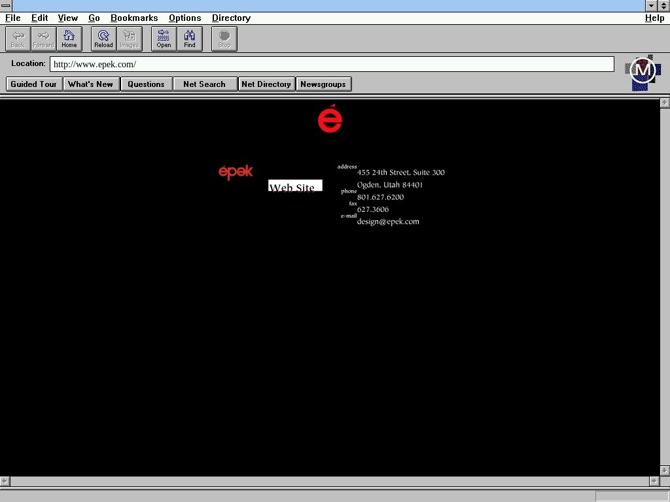Click the Forward navigation button
Viewport: 670px width, 502px height.
tap(44, 39)
